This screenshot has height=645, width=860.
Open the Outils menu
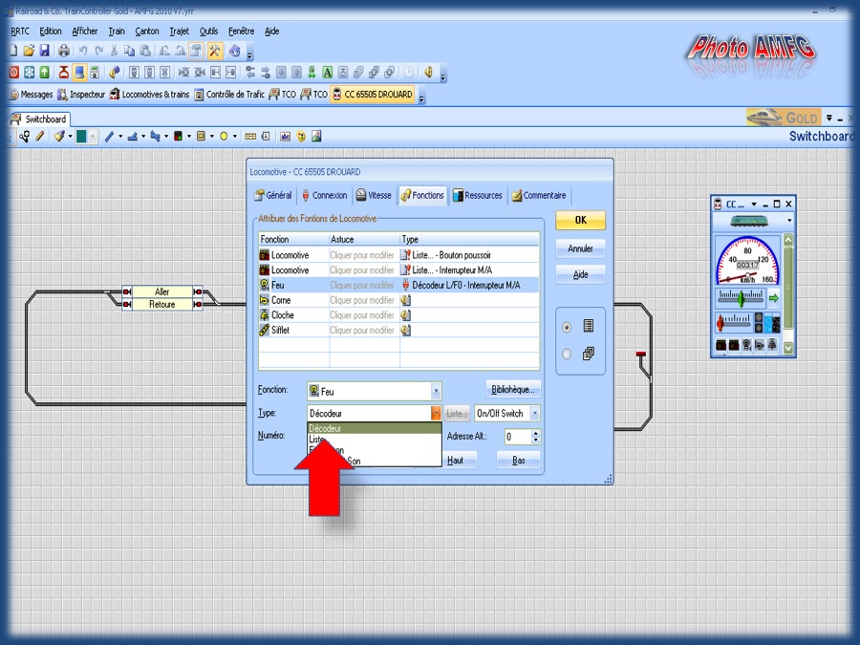[208, 32]
